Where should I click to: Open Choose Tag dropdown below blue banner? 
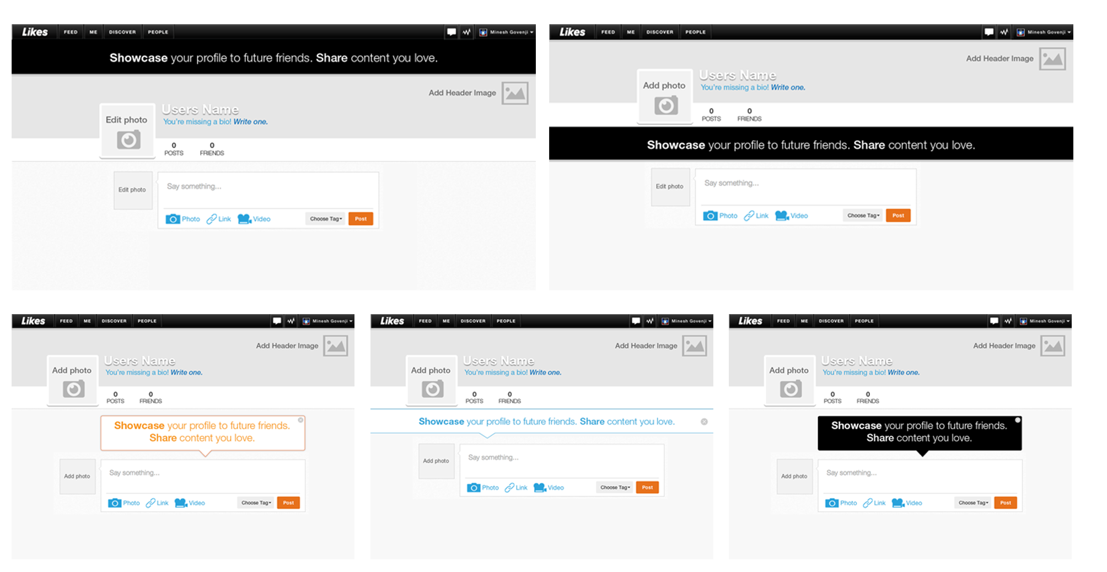615,488
